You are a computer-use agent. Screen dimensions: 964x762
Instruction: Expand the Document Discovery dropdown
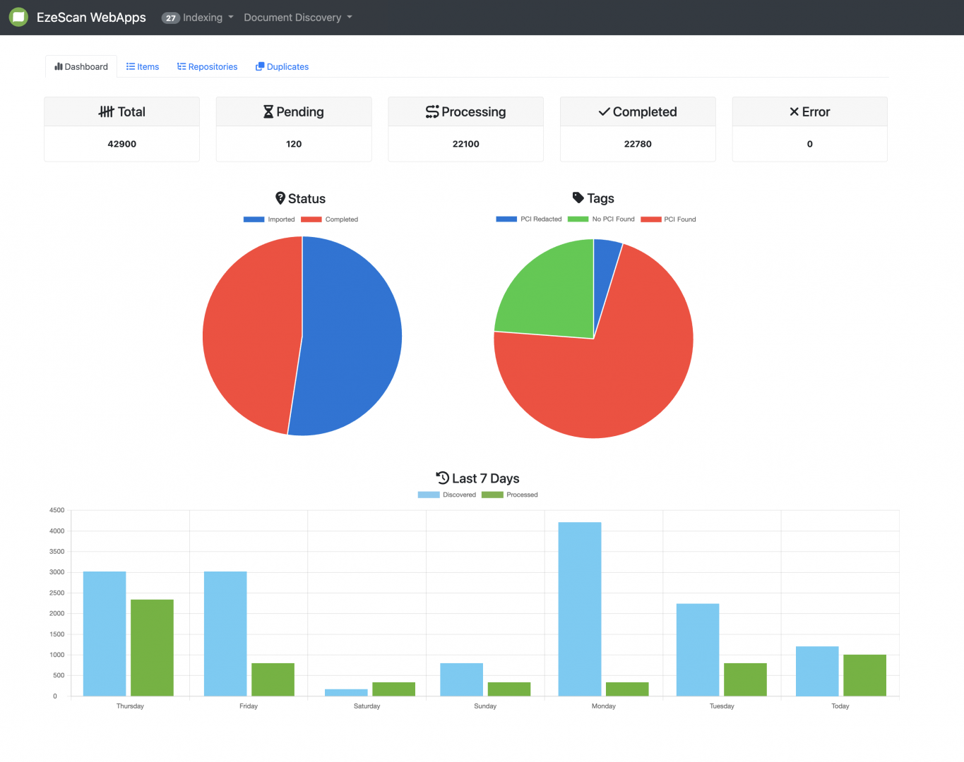[x=297, y=18]
